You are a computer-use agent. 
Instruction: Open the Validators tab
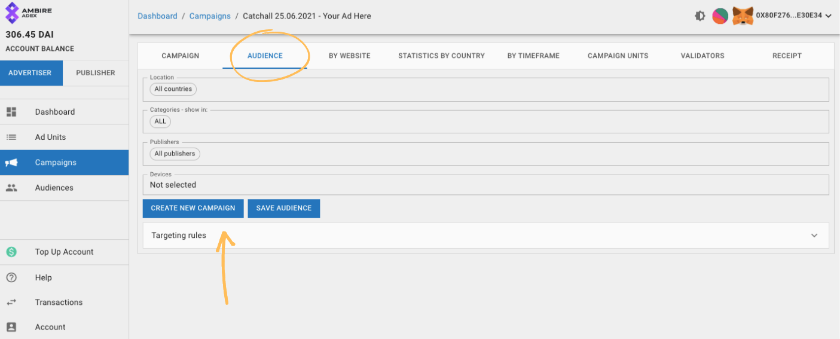[702, 56]
